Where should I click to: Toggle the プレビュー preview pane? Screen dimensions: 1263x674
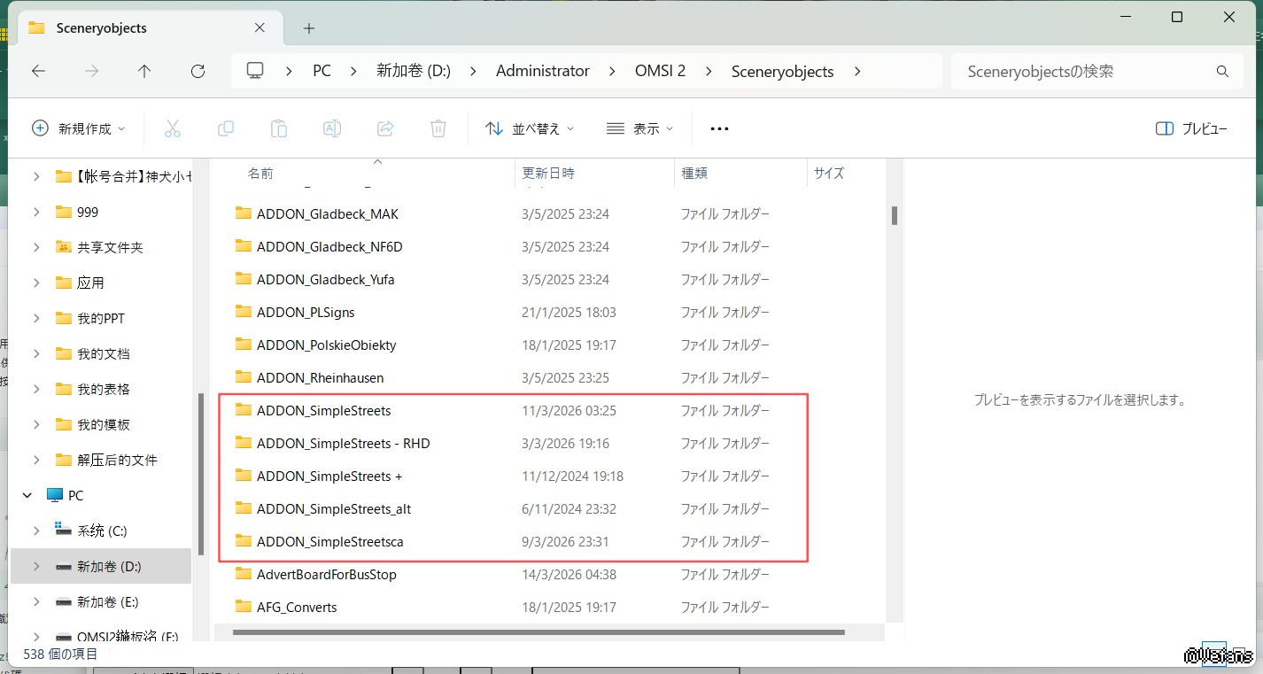pyautogui.click(x=1191, y=128)
